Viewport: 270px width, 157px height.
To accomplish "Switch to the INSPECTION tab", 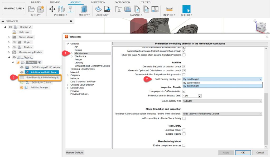I will [98, 2].
